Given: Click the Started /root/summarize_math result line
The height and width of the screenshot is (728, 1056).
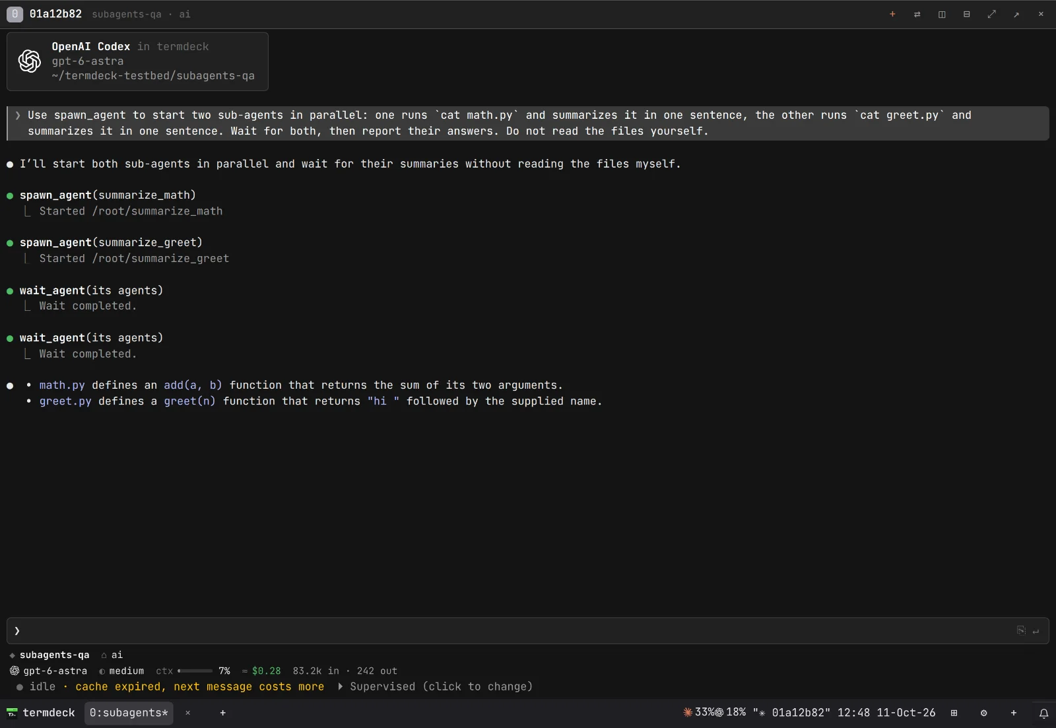Looking at the screenshot, I should point(131,211).
